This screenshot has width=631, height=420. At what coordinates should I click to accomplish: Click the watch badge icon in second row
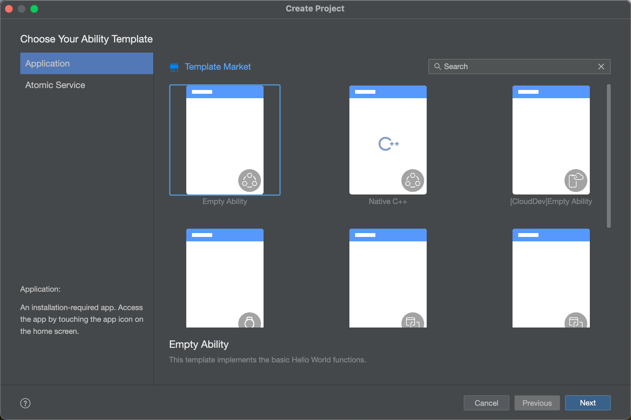(250, 320)
